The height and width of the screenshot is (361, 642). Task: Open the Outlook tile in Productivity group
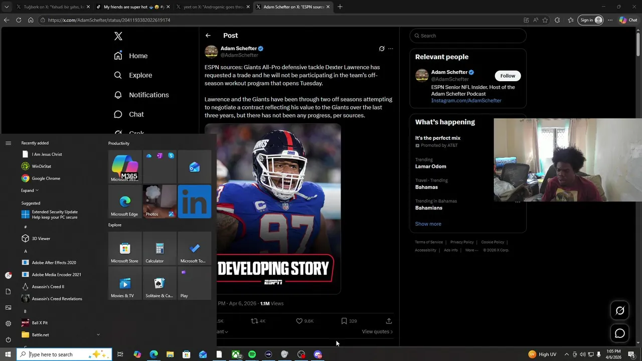[x=195, y=166]
